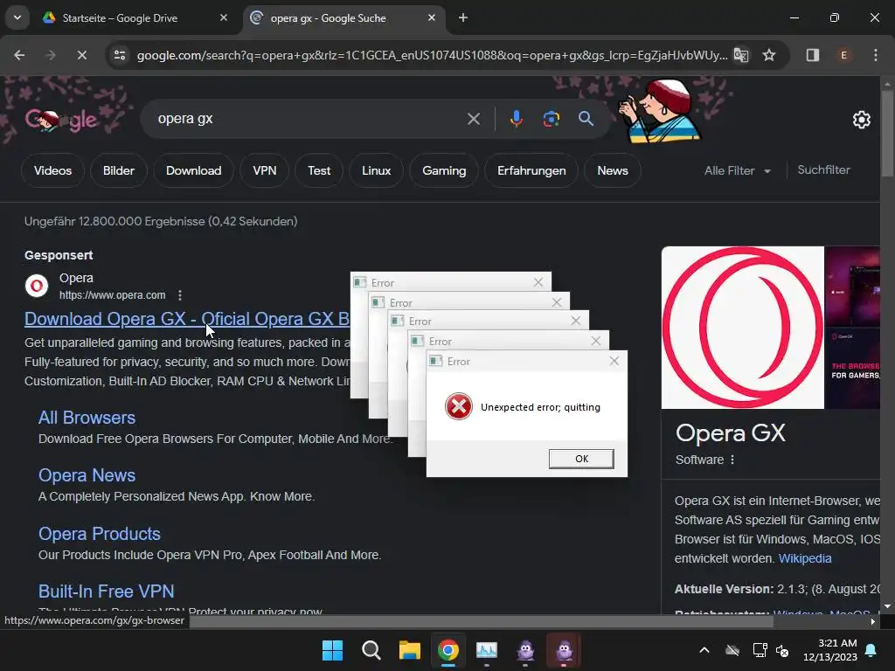Viewport: 895px width, 671px height.
Task: Open the profile E avatar
Action: click(x=843, y=55)
